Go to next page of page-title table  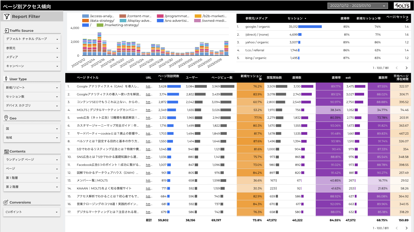click(x=407, y=228)
